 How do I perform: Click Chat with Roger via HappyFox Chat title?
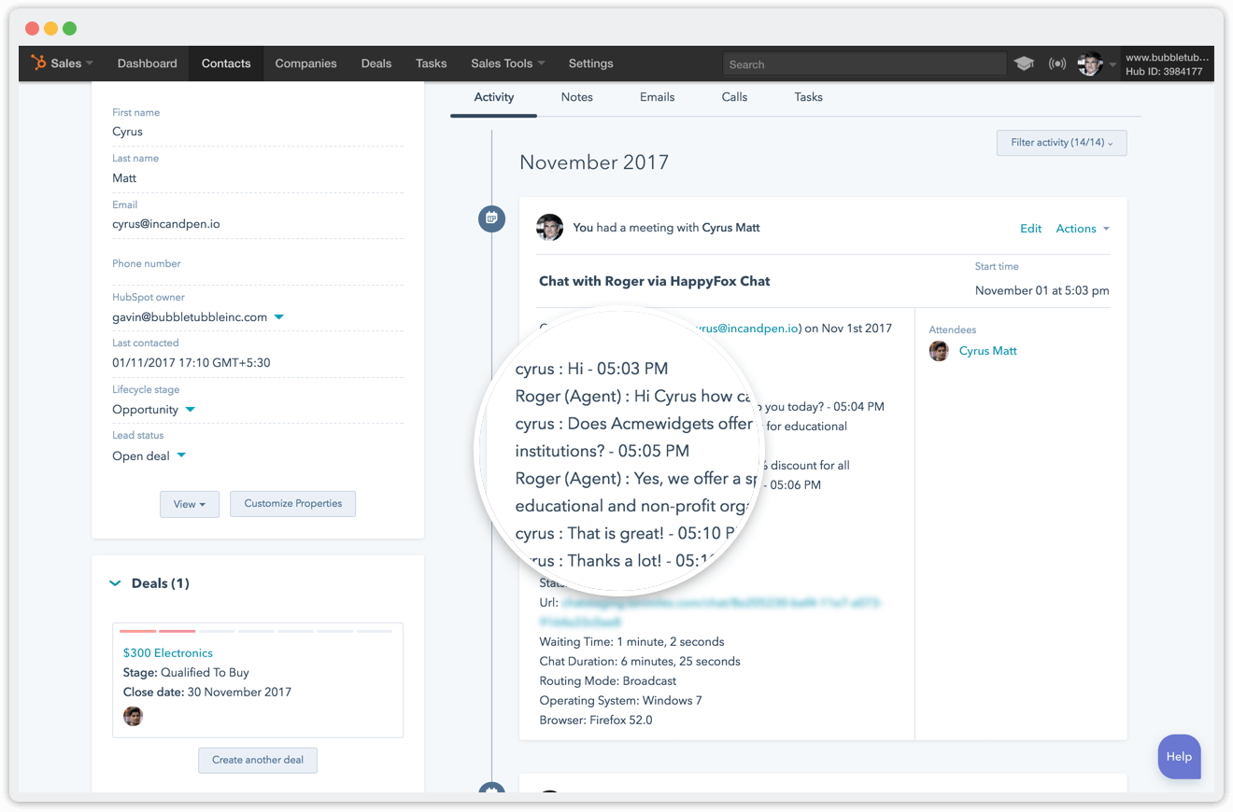(x=655, y=281)
